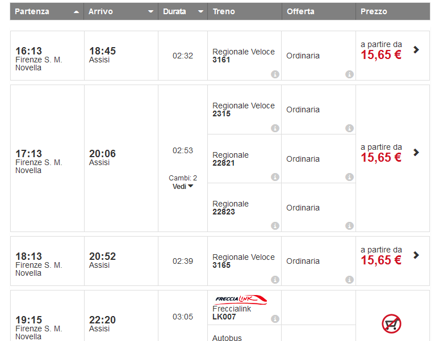This screenshot has width=435, height=341.
Task: Select the 15,65 € price for 17:13 train
Action: [381, 158]
